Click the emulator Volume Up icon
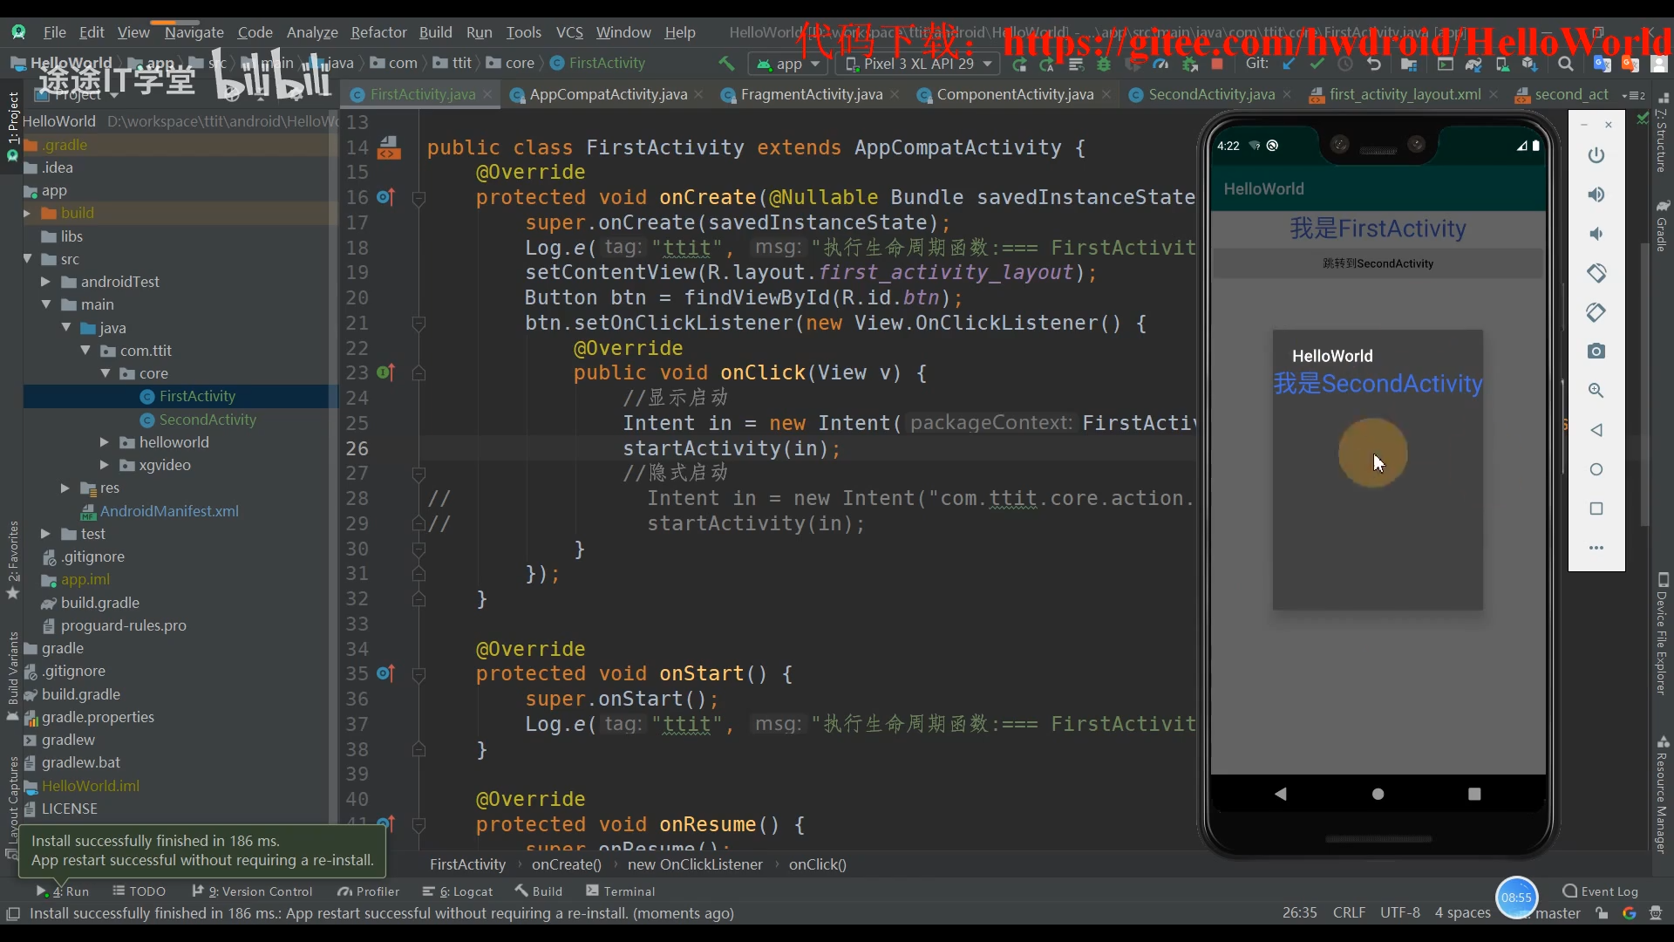1674x942 pixels. pyautogui.click(x=1596, y=195)
